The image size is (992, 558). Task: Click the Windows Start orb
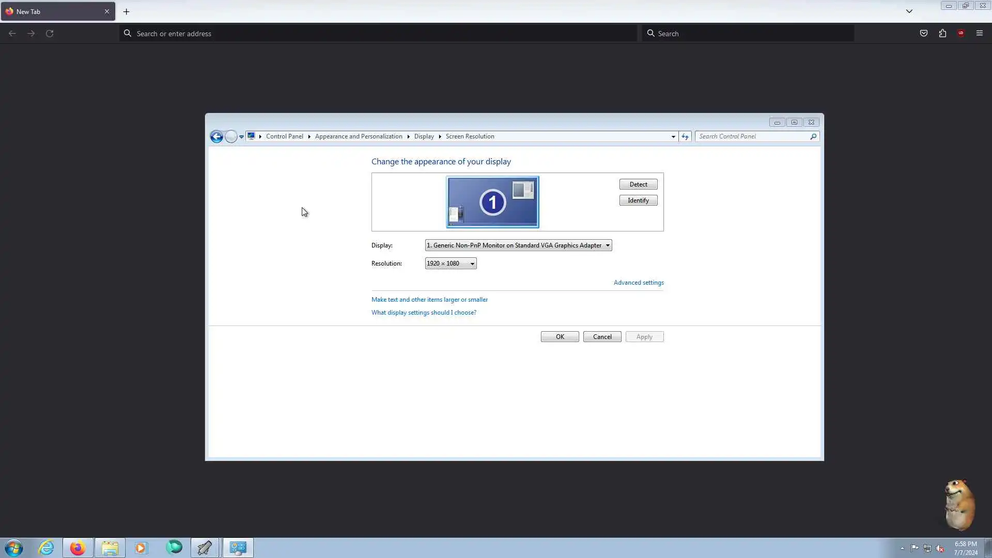[14, 548]
